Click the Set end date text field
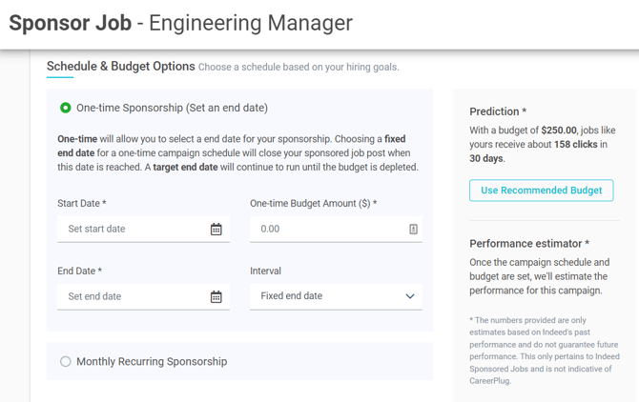This screenshot has height=402, width=639. (132, 297)
